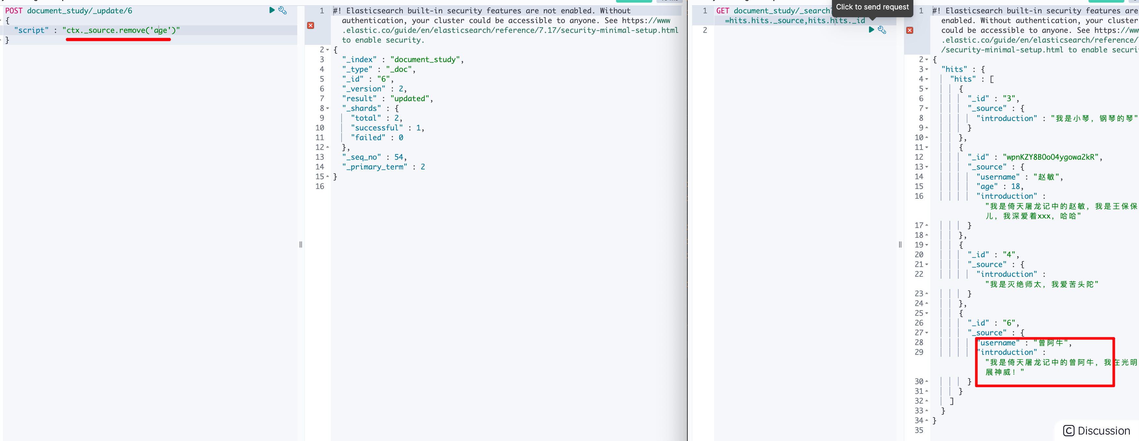Collapse second hit object at line 11

tap(927, 147)
